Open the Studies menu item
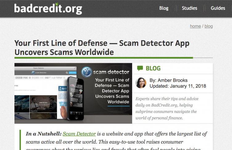 [x=189, y=8]
